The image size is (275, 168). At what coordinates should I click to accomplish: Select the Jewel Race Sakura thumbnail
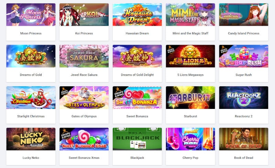click(84, 56)
